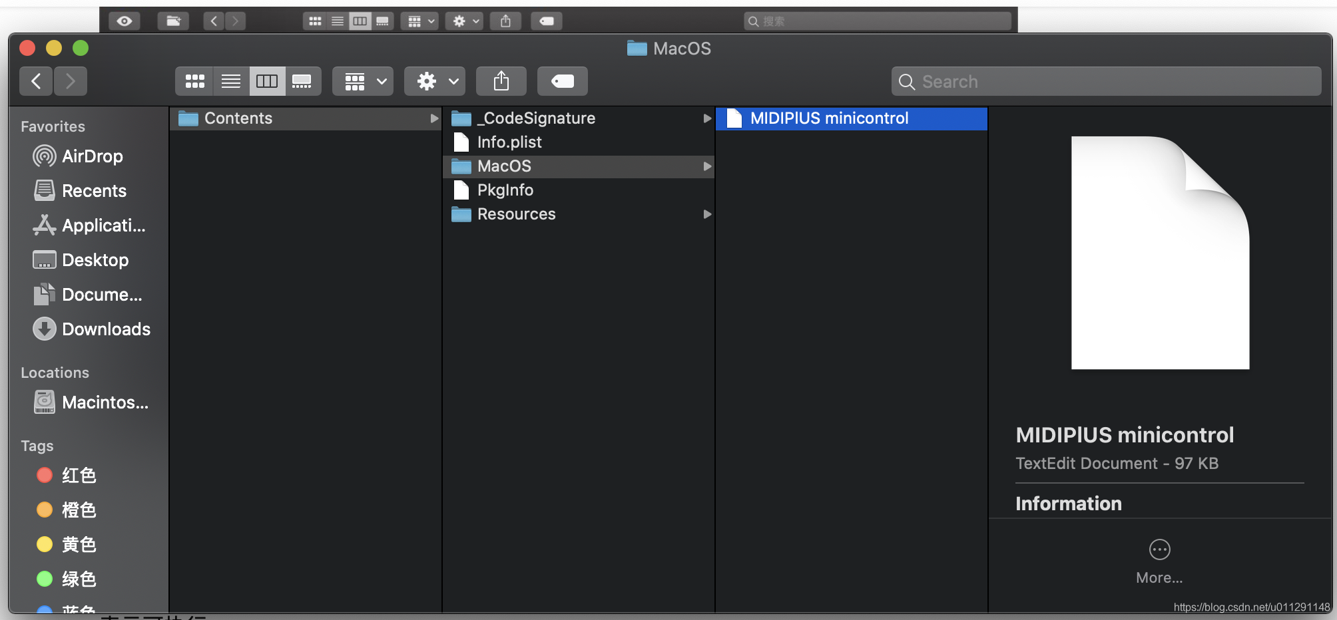Click the Share button in MacOS window
This screenshot has width=1337, height=620.
pyautogui.click(x=501, y=81)
